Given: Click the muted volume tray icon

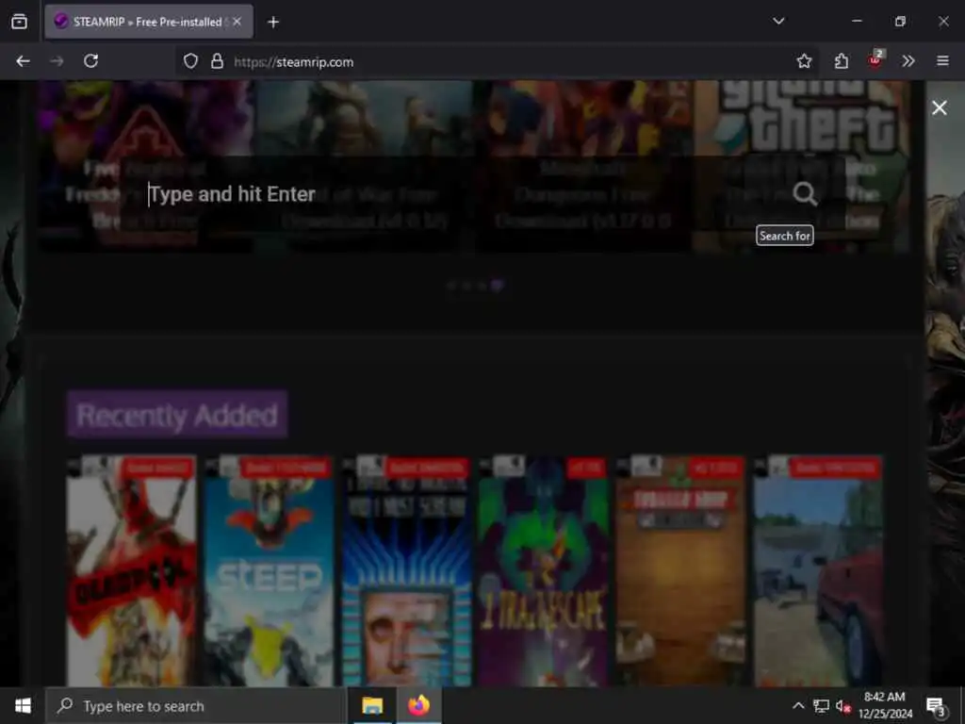Looking at the screenshot, I should [842, 707].
